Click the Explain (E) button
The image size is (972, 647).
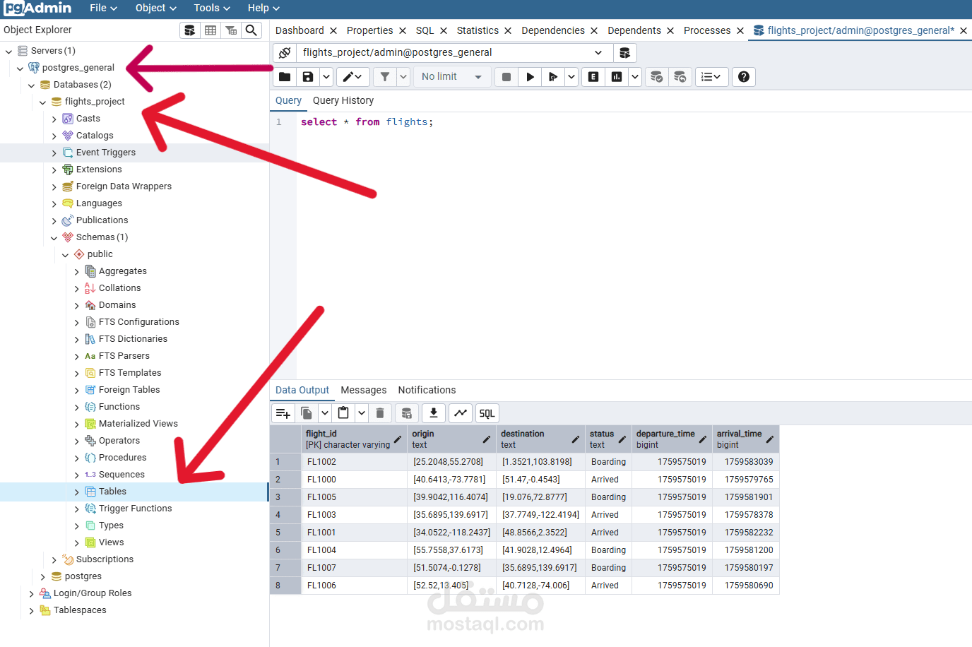click(593, 77)
